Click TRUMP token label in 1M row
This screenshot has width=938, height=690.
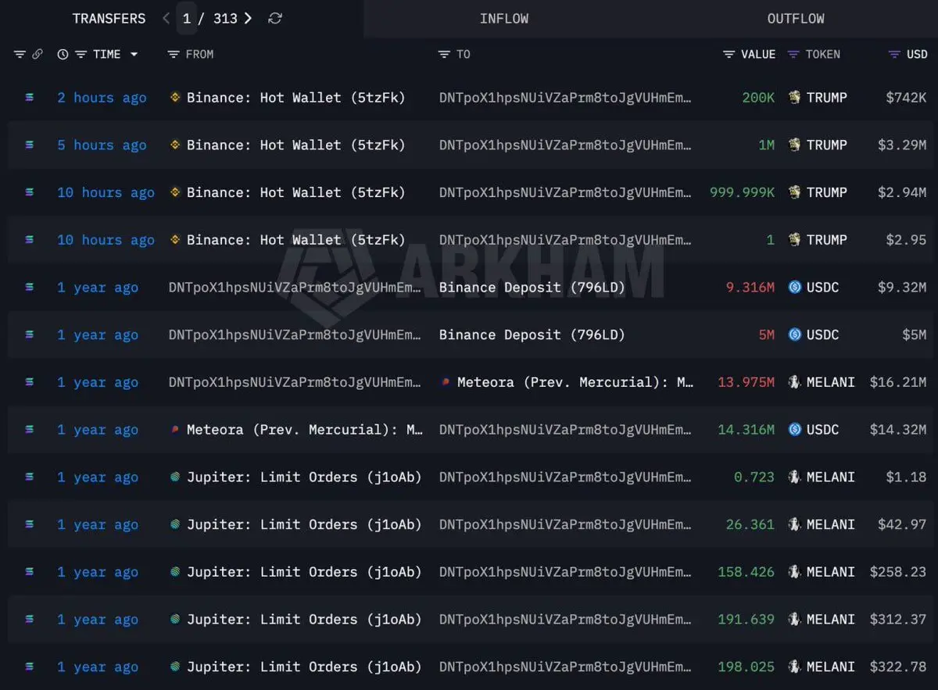coord(827,145)
